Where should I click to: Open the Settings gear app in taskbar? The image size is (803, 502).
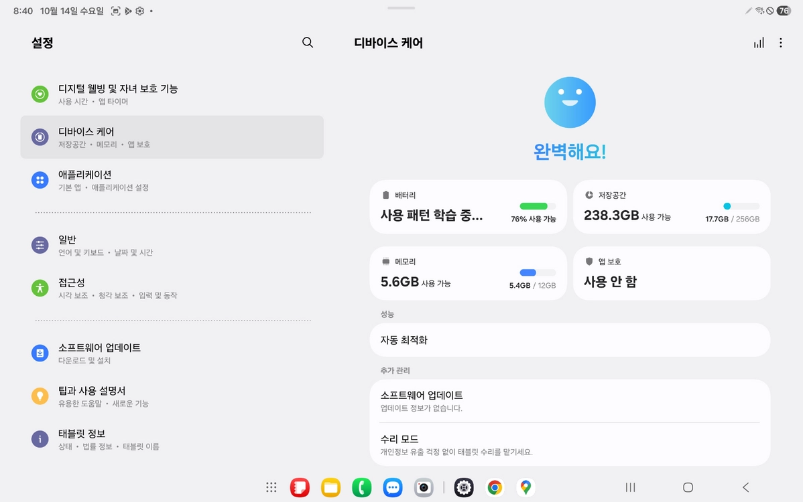[464, 487]
